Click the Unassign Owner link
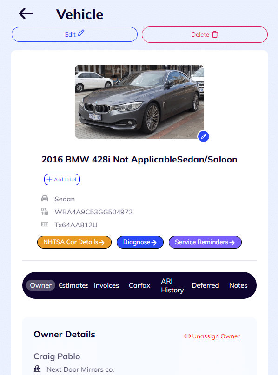Screen dimensions: 278x375 [x=212, y=336]
